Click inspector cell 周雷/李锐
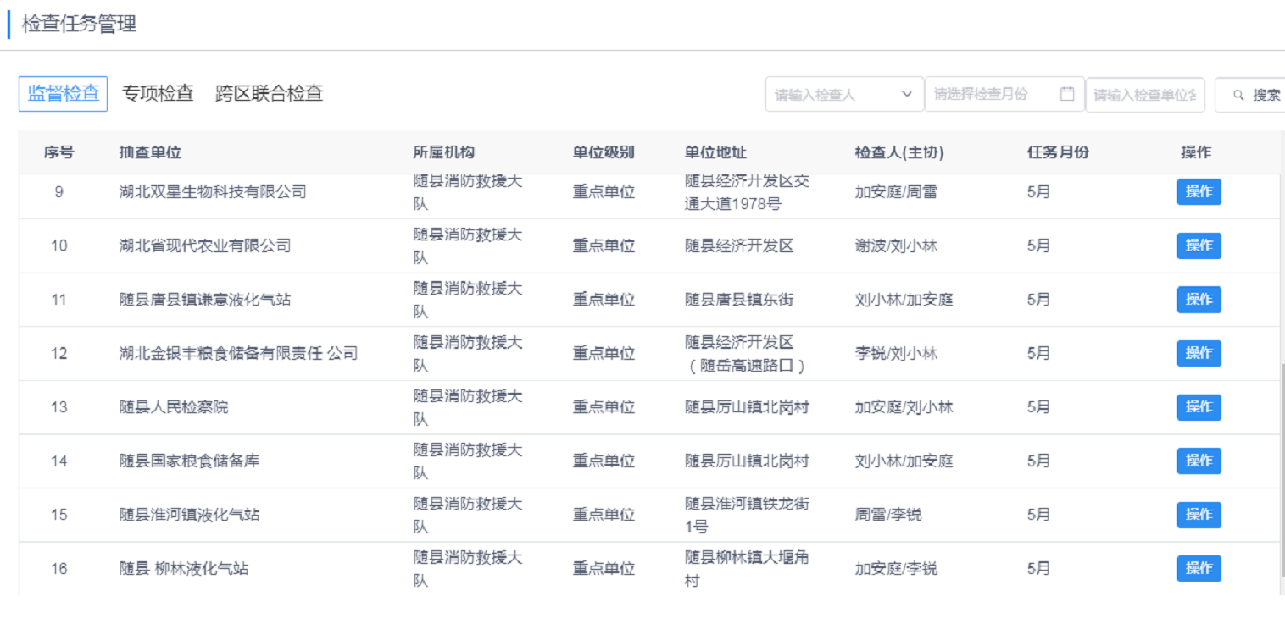 [x=888, y=515]
